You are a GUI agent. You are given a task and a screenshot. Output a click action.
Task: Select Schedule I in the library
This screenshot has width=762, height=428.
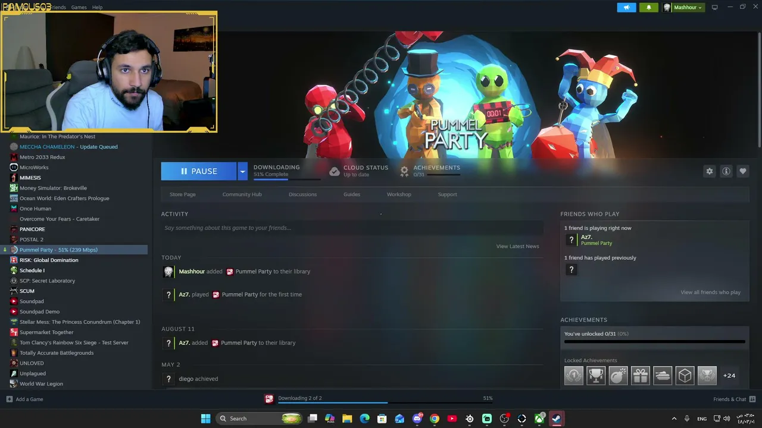click(32, 270)
